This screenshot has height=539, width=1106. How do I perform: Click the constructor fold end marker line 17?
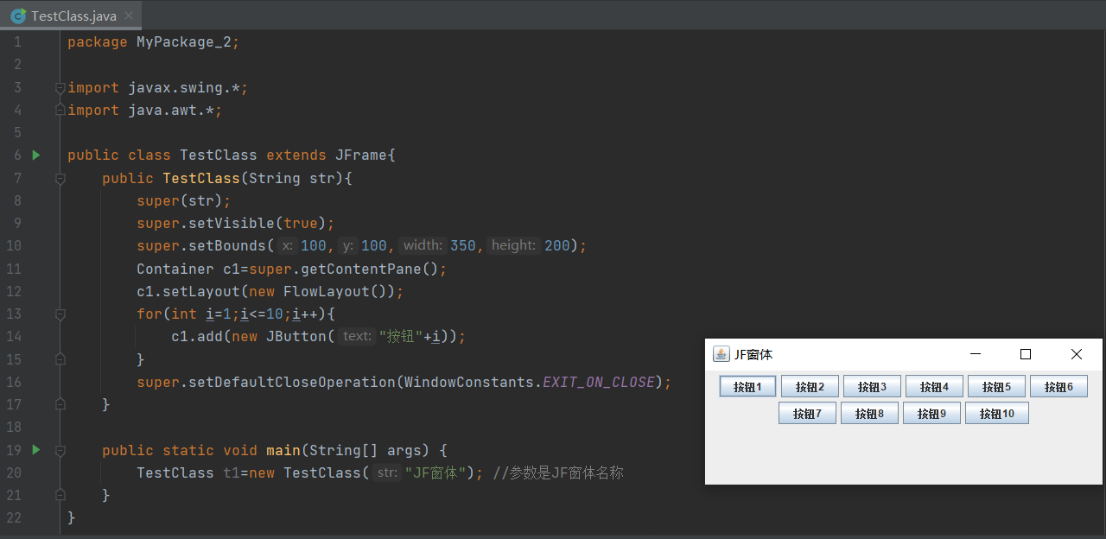(x=60, y=403)
